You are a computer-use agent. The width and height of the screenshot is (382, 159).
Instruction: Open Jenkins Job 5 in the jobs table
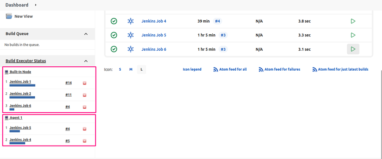154,35
